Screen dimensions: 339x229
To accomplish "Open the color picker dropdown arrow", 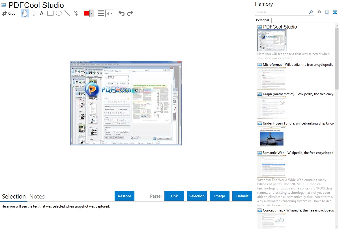I will coord(92,13).
